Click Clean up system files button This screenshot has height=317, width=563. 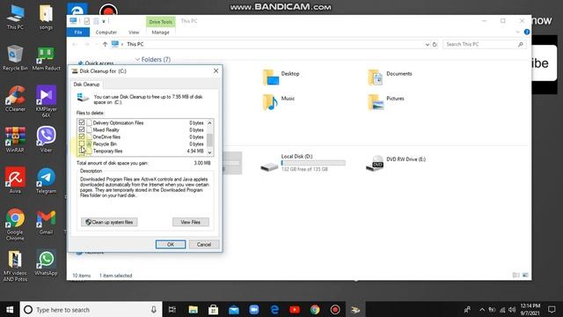point(109,222)
